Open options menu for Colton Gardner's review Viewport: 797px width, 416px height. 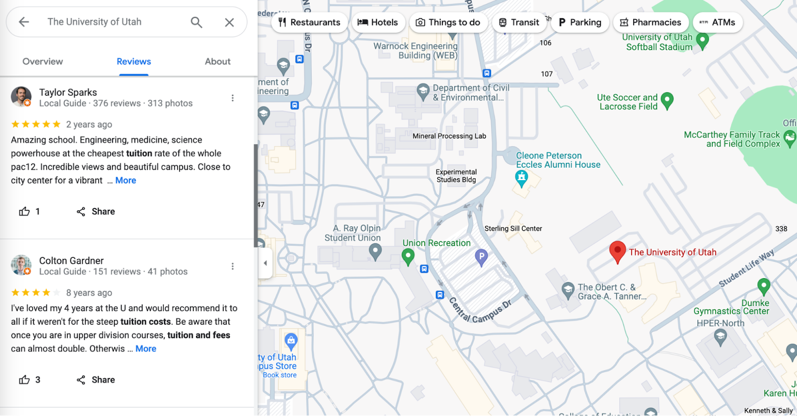click(233, 266)
